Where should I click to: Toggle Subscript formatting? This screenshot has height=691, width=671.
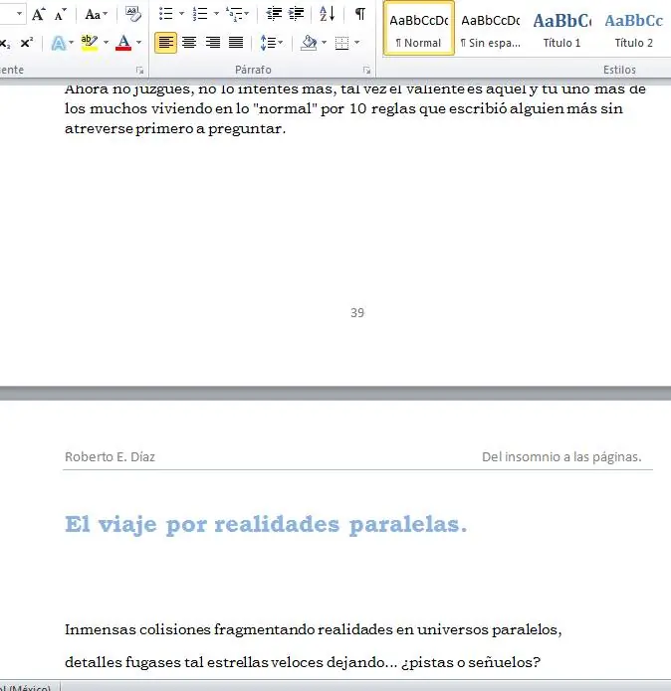pyautogui.click(x=5, y=43)
